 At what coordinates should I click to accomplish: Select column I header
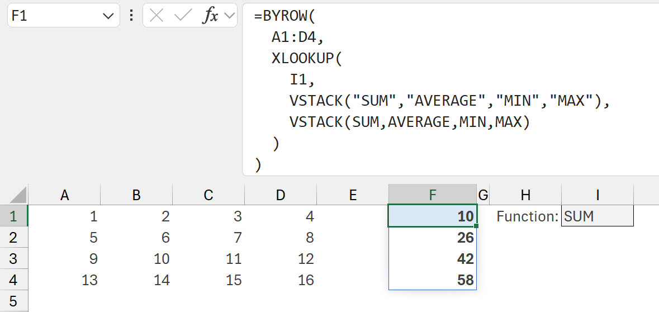597,195
